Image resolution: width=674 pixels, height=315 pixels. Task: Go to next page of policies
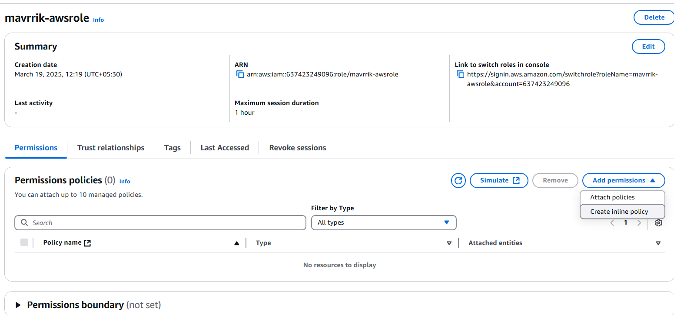[639, 223]
